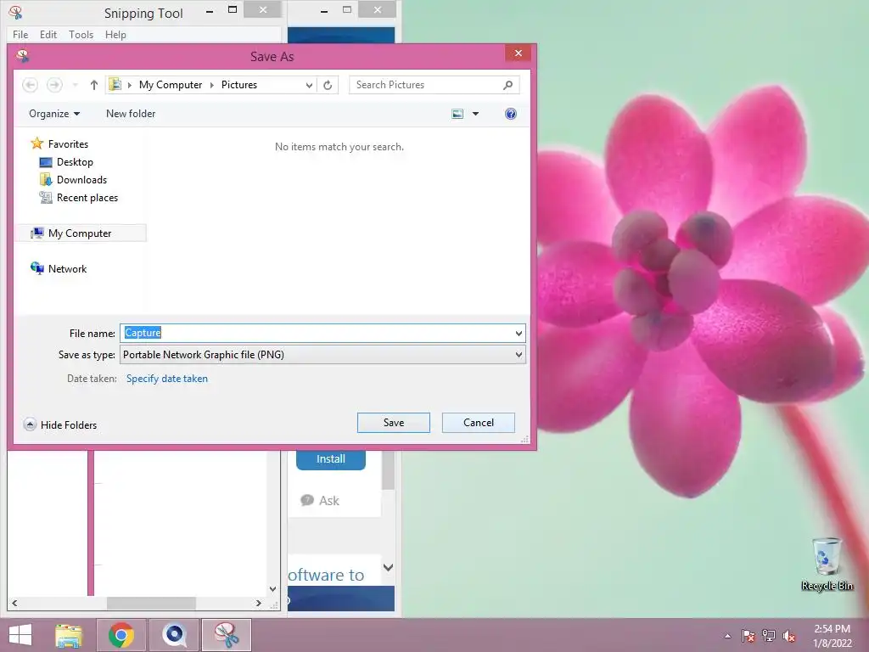Expand address bar dropdown arrow

(309, 85)
